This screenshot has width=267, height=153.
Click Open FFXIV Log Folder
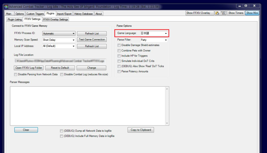[x=29, y=68]
